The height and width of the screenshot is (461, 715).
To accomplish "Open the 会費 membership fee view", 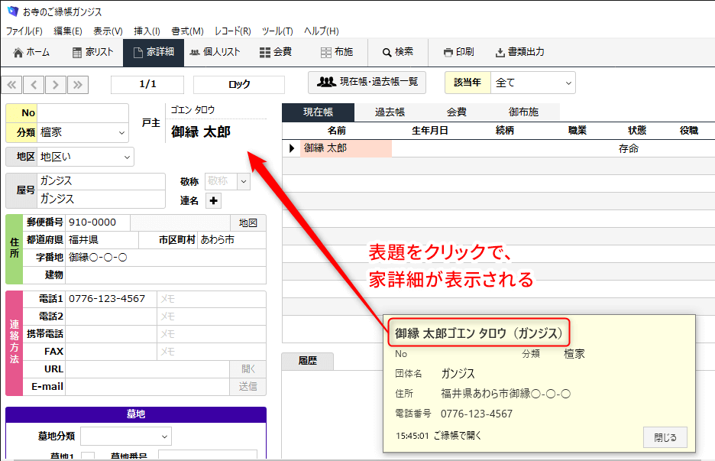I will point(275,52).
